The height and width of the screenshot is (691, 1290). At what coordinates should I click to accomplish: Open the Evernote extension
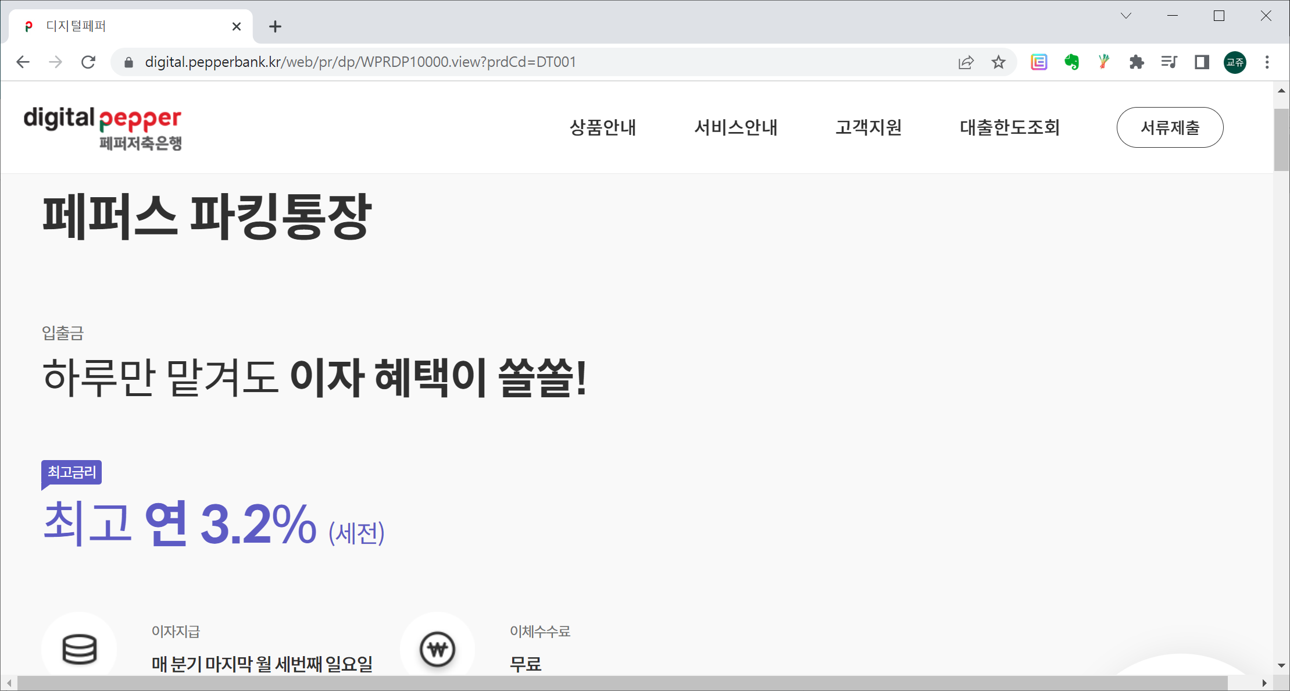1071,62
